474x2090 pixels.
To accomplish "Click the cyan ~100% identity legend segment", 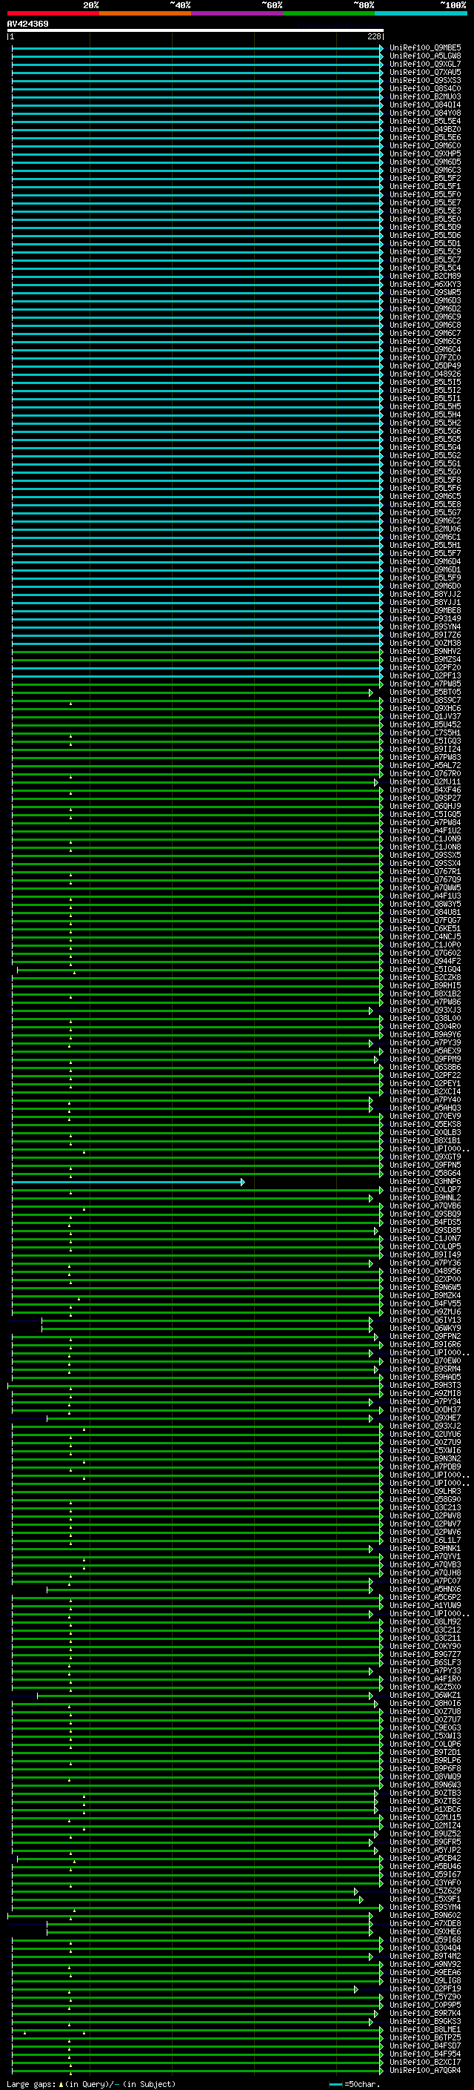I will [421, 13].
